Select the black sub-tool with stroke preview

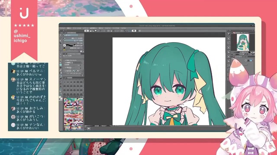click(x=73, y=45)
